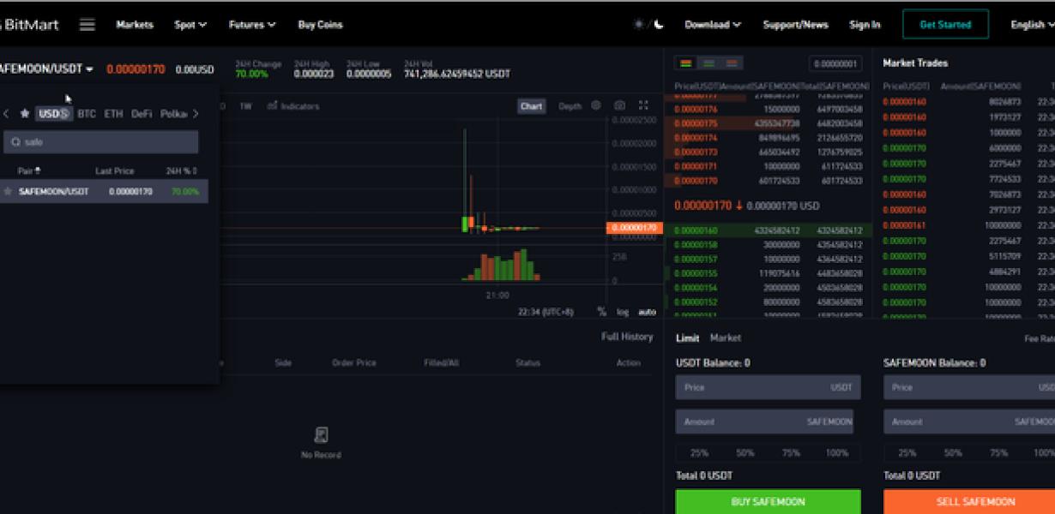Open the hamburger menu beside BitMart logo
Viewport: 1055px width, 514px height.
(87, 25)
